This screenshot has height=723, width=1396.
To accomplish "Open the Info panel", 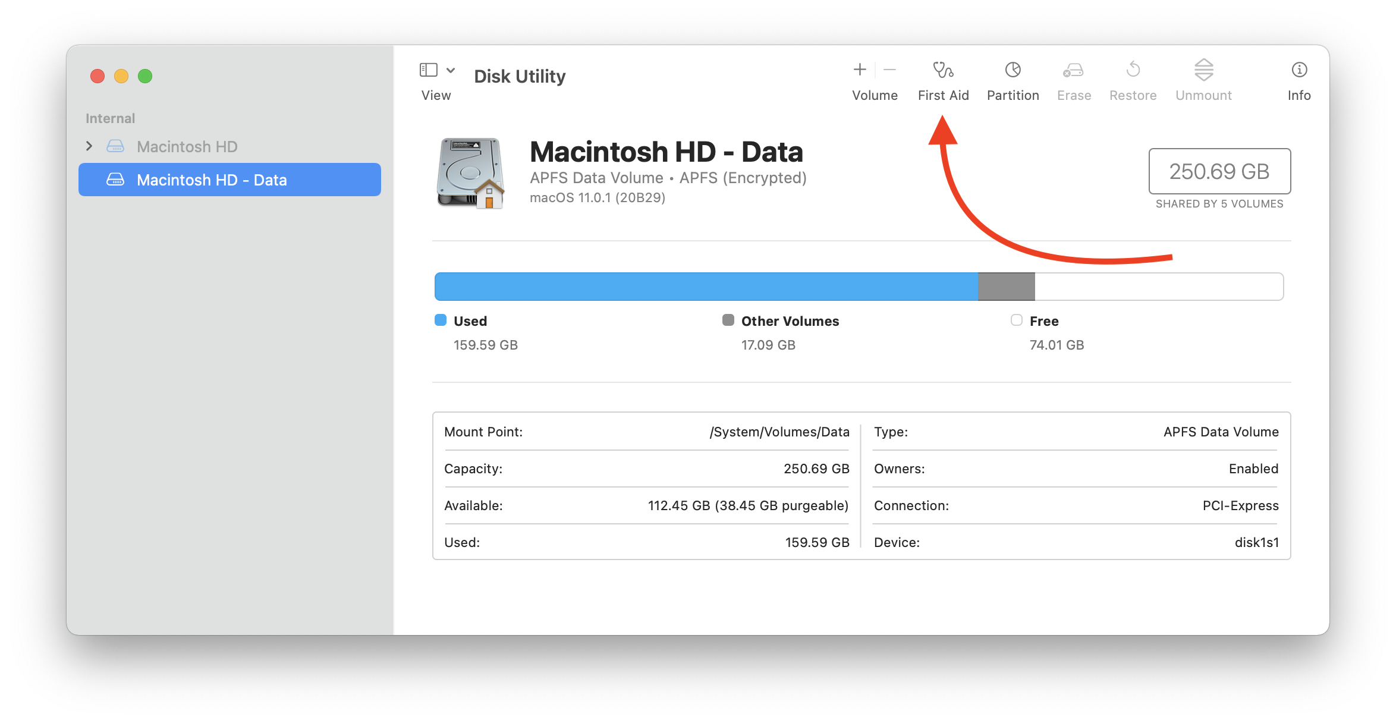I will pos(1299,70).
